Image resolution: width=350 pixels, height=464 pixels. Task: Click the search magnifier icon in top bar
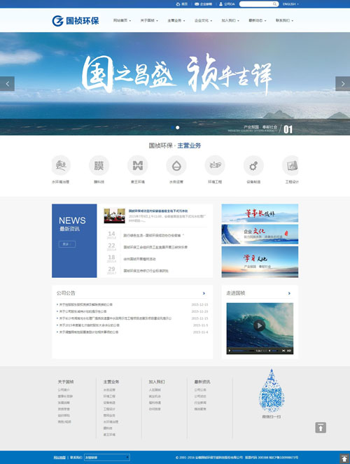pyautogui.click(x=274, y=3)
